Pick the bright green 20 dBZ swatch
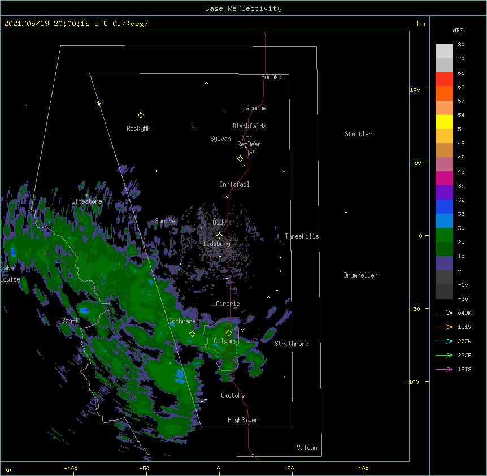The image size is (487, 476). coord(444,235)
